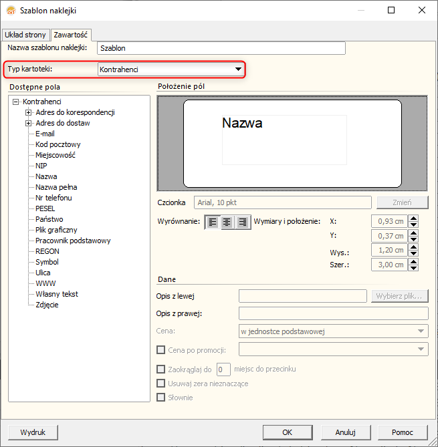Select WWW tree item
This screenshot has height=447, width=438.
pos(45,283)
